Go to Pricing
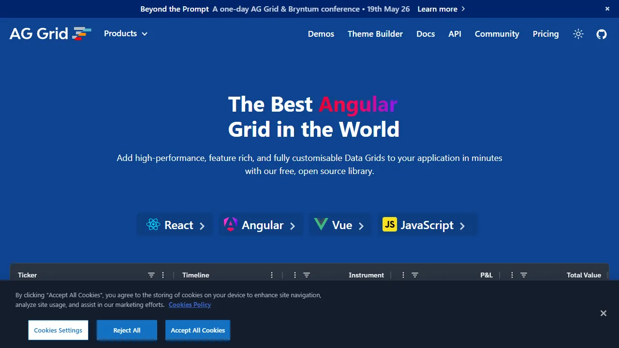The image size is (619, 348). click(x=545, y=34)
